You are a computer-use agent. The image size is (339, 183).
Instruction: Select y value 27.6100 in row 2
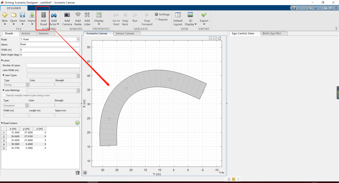click(26, 136)
